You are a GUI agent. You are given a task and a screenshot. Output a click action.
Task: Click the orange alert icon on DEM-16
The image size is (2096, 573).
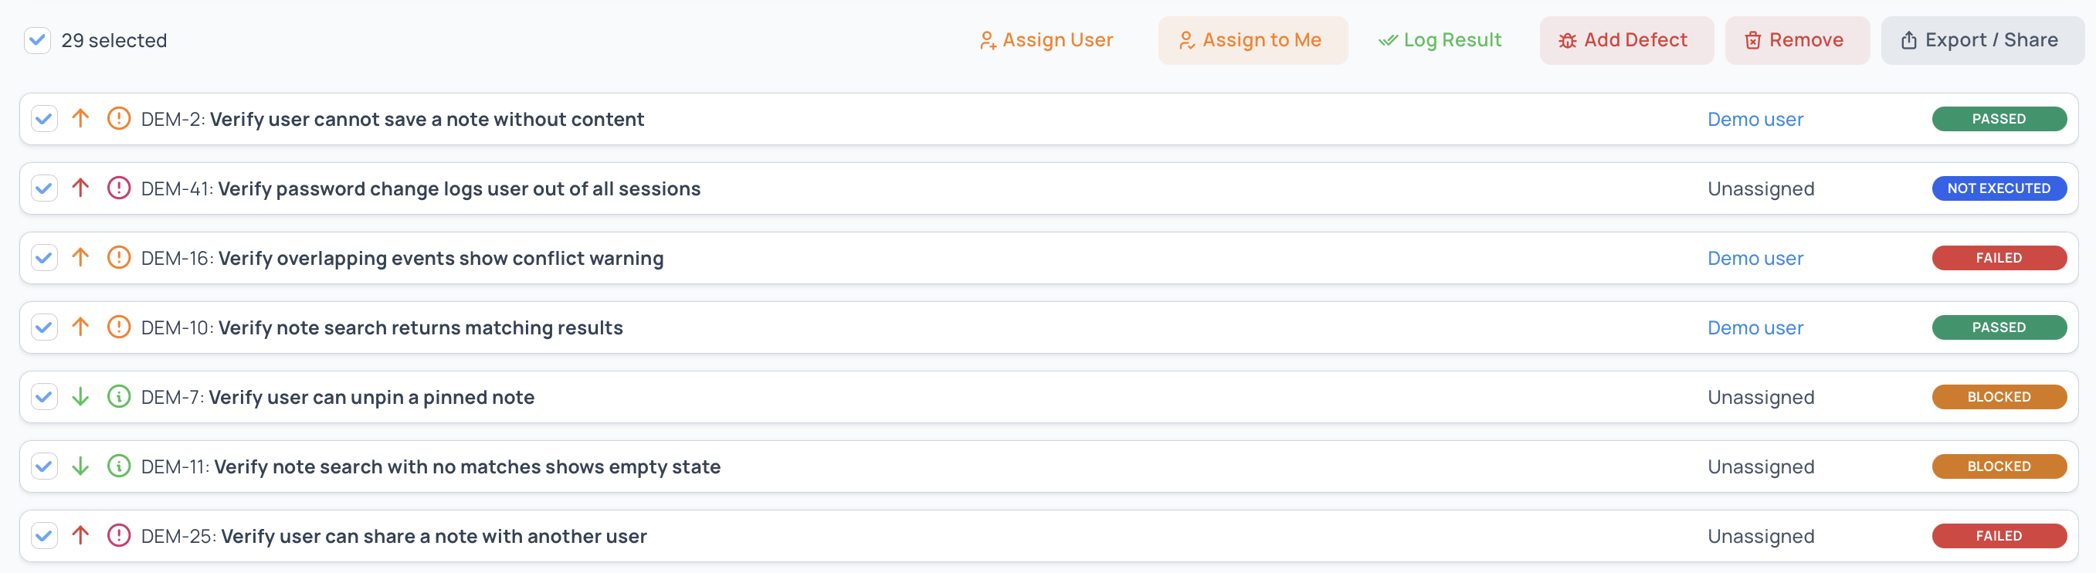pos(119,258)
